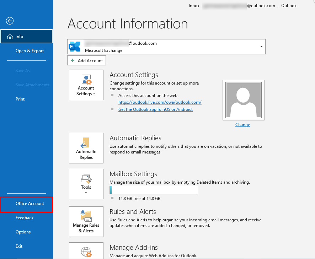Open Office Account page

(27, 205)
